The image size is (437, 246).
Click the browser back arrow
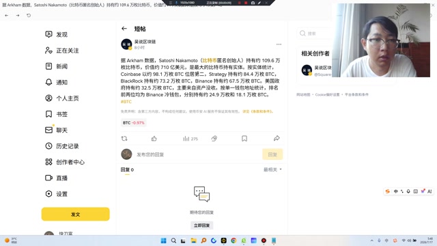click(7, 15)
